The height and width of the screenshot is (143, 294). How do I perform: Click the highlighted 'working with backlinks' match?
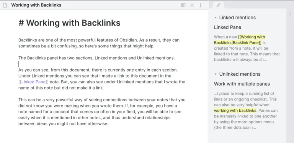click(x=235, y=110)
